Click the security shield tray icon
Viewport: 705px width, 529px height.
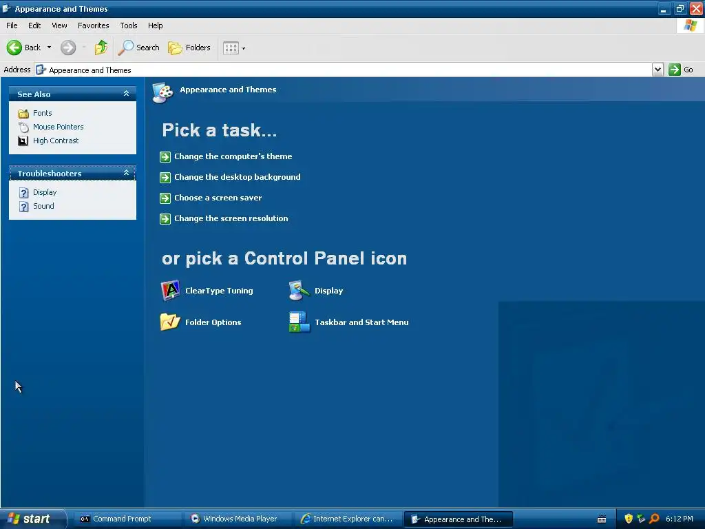coord(629,519)
